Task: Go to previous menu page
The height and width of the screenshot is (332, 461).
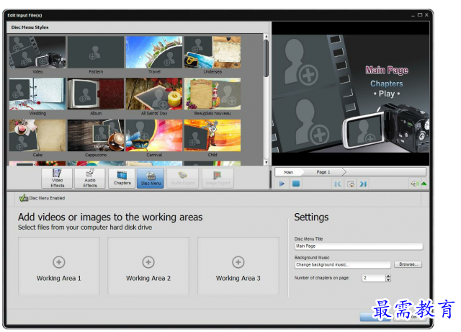Action: click(338, 184)
